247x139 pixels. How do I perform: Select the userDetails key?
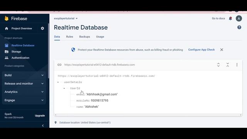tap(73, 82)
